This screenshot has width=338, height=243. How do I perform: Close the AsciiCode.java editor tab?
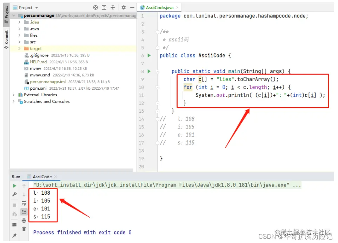(x=177, y=7)
